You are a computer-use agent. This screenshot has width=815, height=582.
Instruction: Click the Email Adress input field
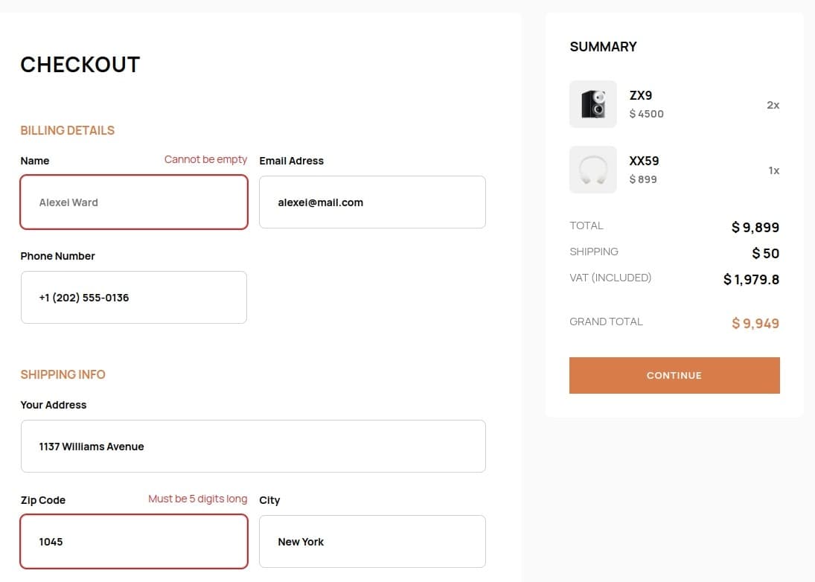(x=372, y=202)
